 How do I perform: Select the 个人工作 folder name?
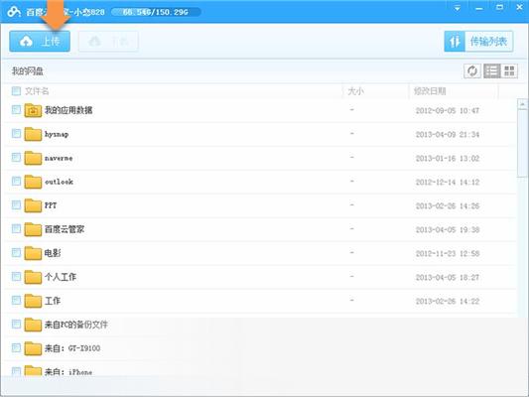[x=61, y=277]
